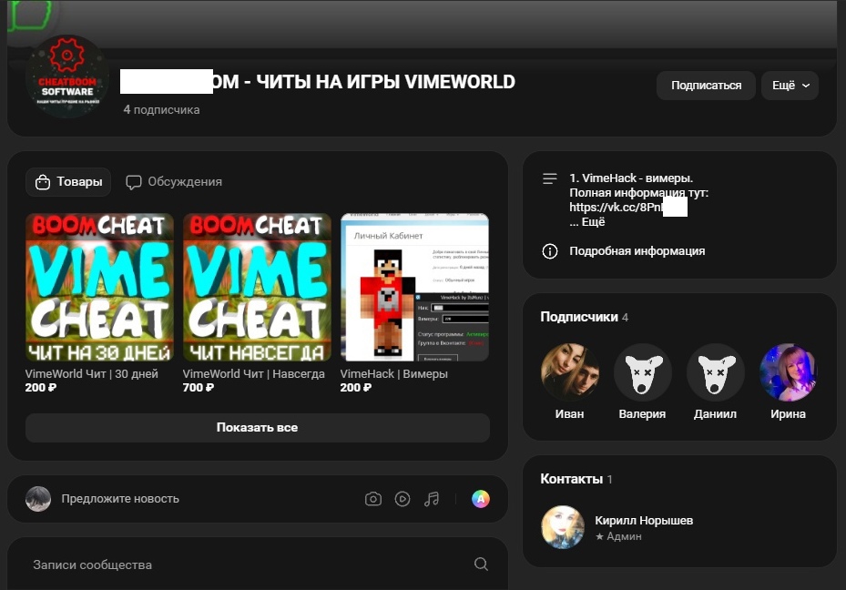The height and width of the screenshot is (590, 846).
Task: Switch to the Обсуждения tab
Action: [x=174, y=182]
